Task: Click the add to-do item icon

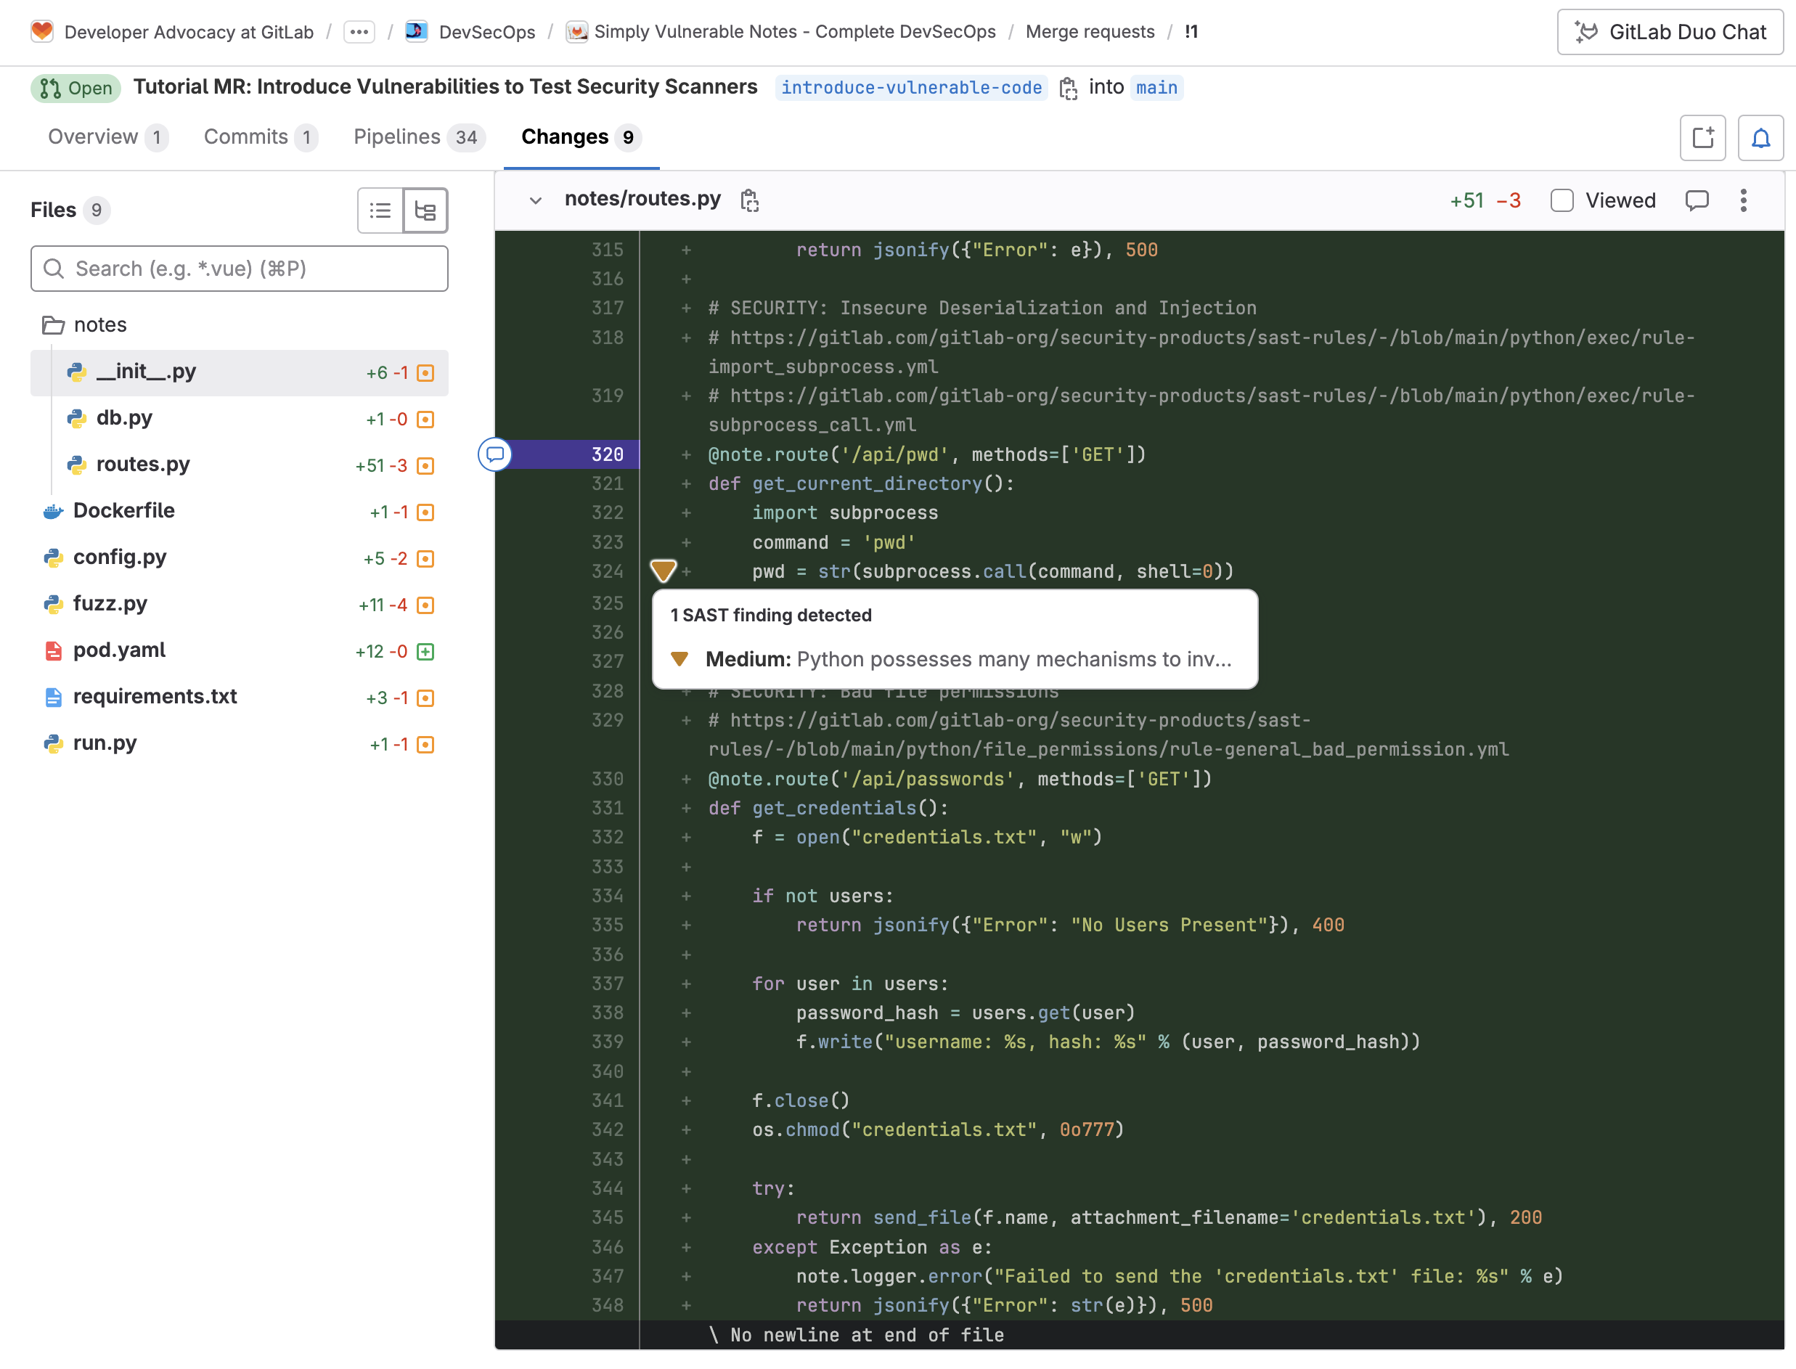Action: (1702, 138)
